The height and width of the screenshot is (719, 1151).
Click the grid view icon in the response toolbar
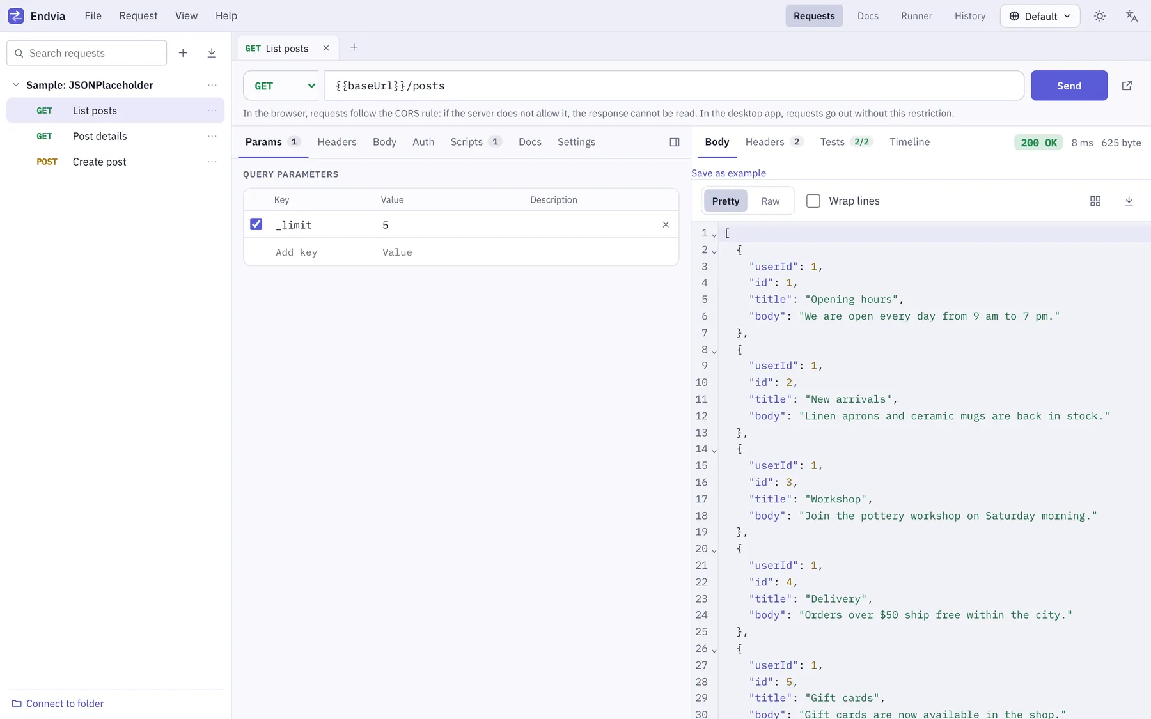click(1095, 201)
